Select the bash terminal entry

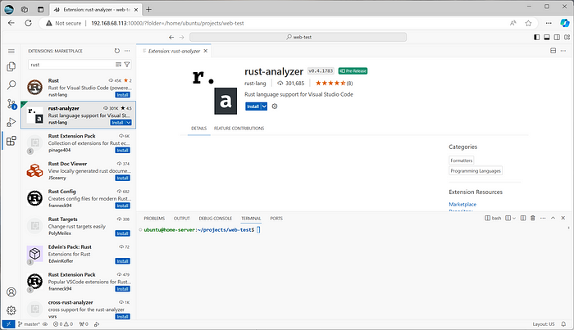tap(493, 218)
